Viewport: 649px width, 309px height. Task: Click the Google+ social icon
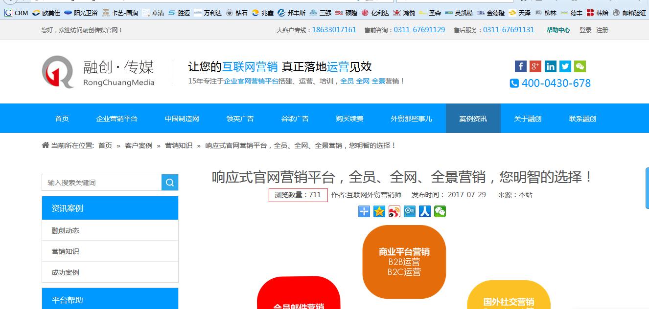[535, 66]
